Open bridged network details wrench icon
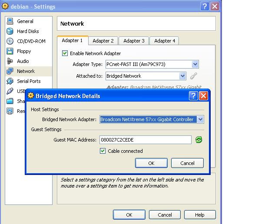Image resolution: width=278 pixels, height=224 pixels. click(x=194, y=76)
